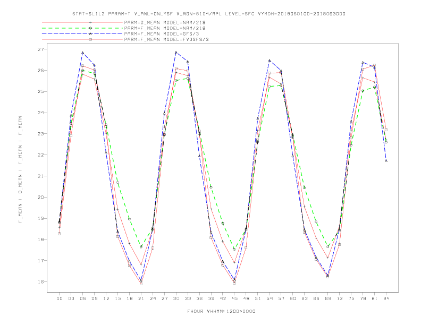Click x-axis forecast hour label 78
421x325 pixels.
[x=363, y=298]
